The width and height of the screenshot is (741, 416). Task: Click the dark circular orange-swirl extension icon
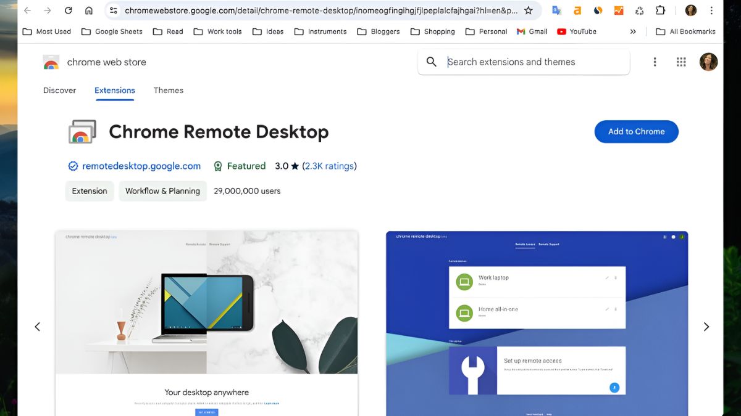tap(598, 10)
